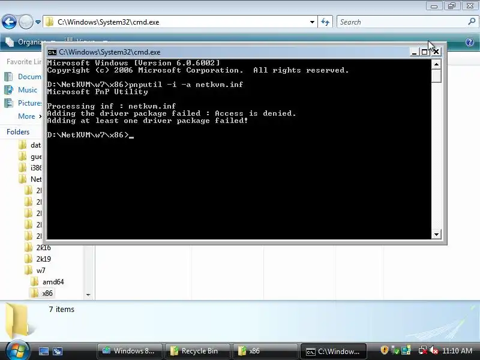Close the cmd.exe window

436,52
